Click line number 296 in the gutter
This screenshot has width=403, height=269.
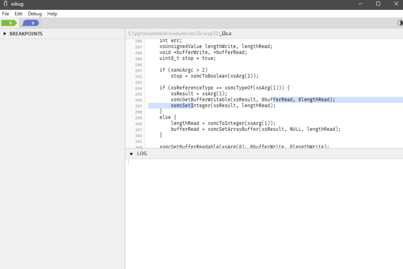click(139, 100)
